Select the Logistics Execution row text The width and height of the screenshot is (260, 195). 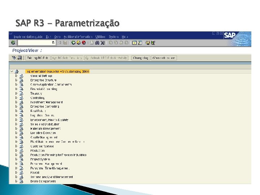(x=43, y=133)
